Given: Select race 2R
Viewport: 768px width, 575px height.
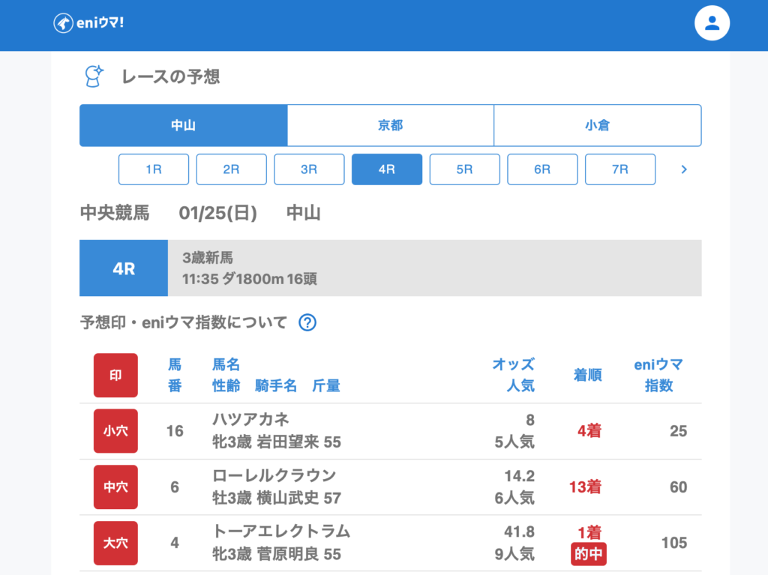Looking at the screenshot, I should tap(231, 169).
